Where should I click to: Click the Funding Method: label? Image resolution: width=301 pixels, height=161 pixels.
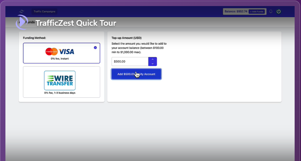coord(34,38)
